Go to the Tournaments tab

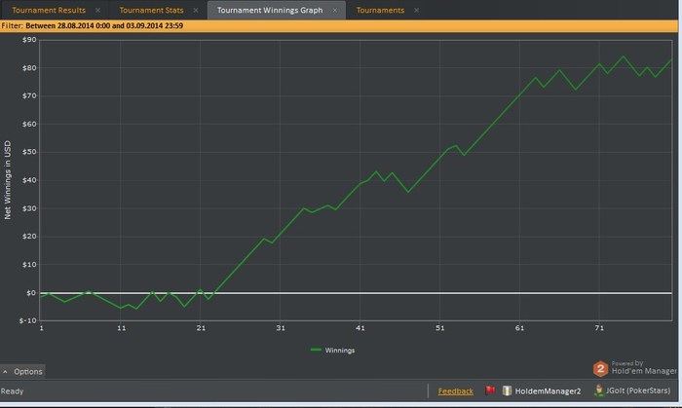point(380,10)
